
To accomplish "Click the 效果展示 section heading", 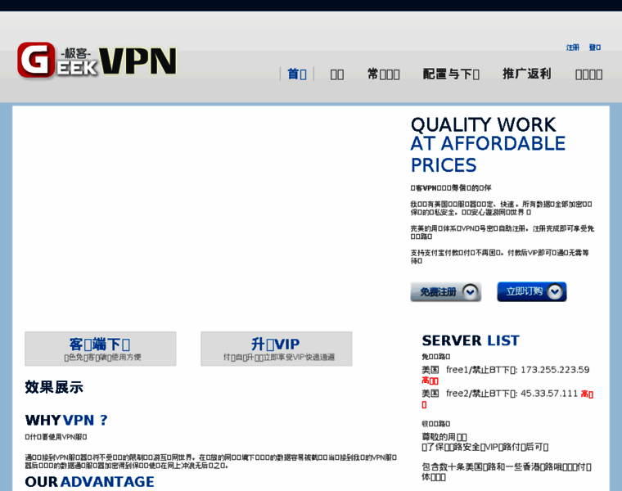I will (54, 387).
